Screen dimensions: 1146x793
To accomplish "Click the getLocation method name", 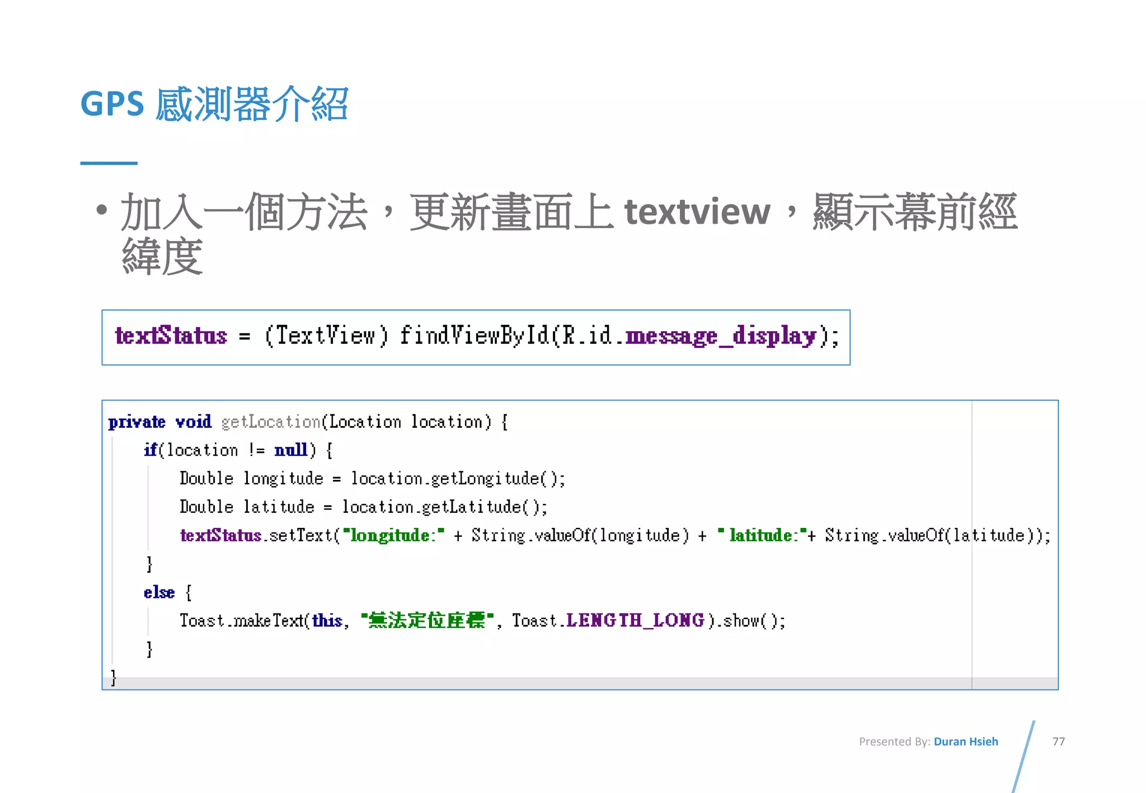I will point(271,422).
